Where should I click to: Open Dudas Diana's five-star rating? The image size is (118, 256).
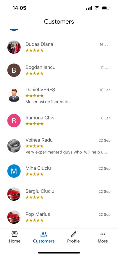point(35,50)
